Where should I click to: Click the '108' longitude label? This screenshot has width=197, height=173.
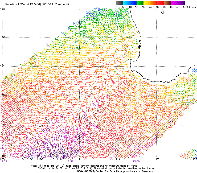pyautogui.click(x=41, y=159)
